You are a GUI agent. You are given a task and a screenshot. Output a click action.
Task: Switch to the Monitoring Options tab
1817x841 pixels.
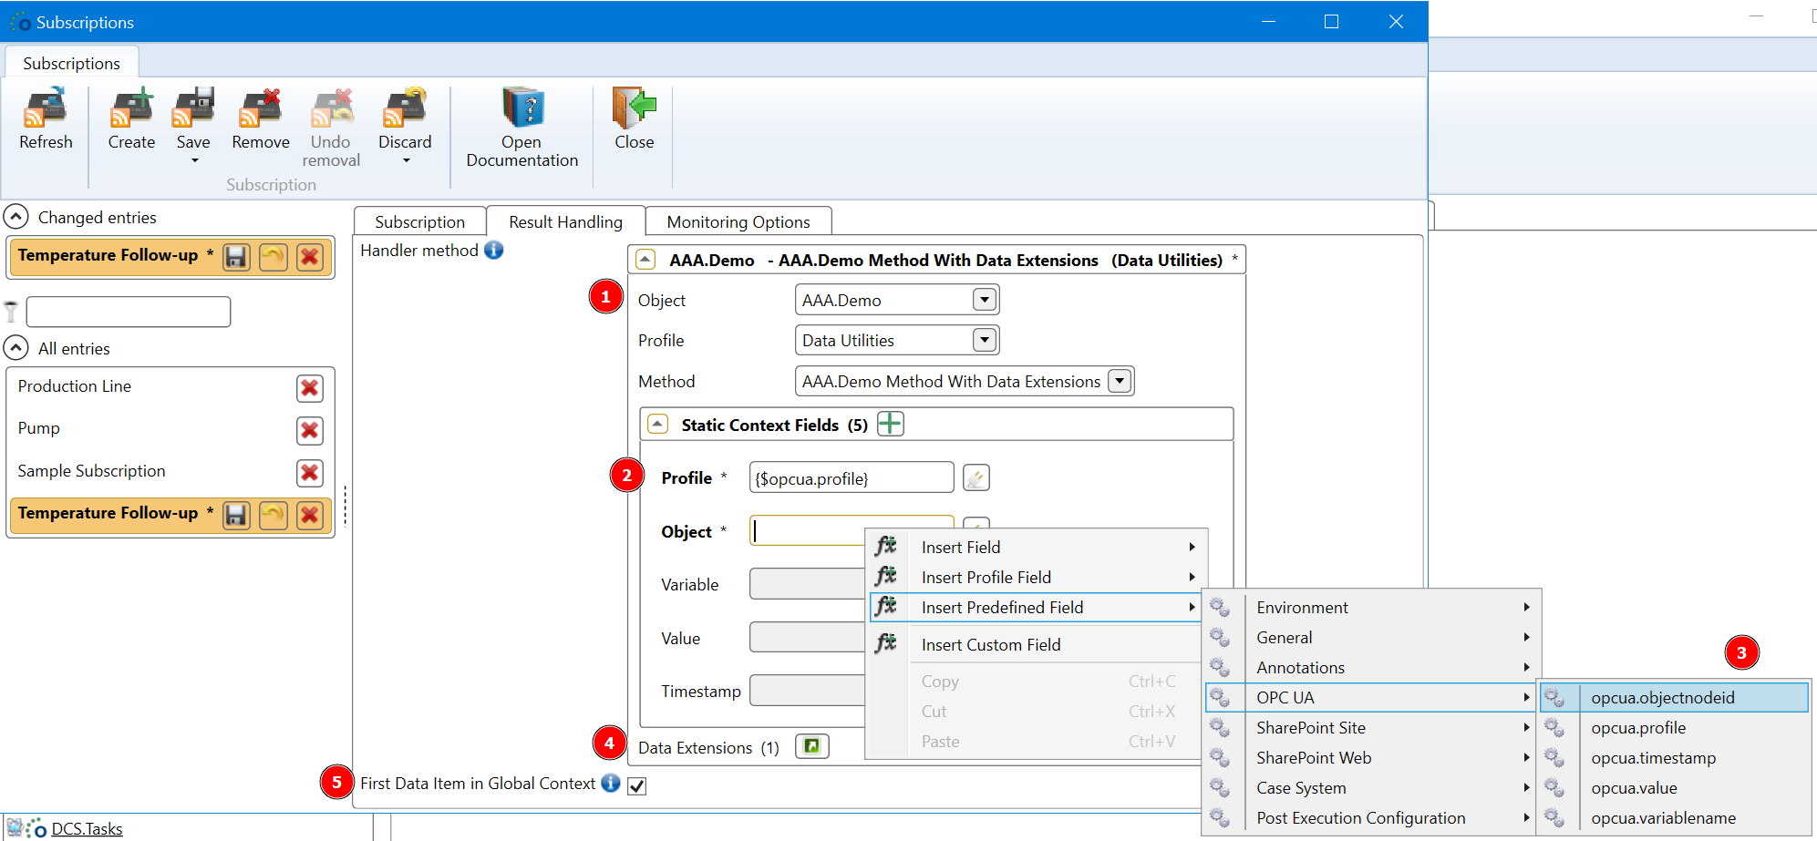click(738, 222)
